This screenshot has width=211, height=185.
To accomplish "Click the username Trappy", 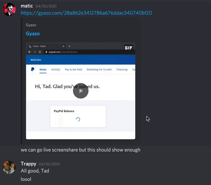I will (x=28, y=164).
